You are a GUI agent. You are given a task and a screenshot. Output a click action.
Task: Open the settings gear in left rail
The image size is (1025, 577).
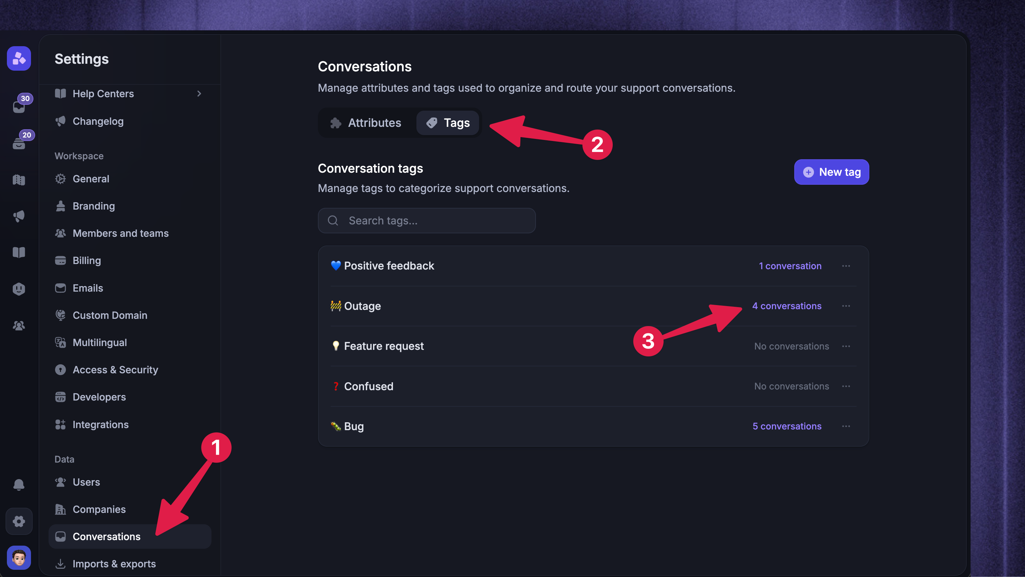point(19,521)
